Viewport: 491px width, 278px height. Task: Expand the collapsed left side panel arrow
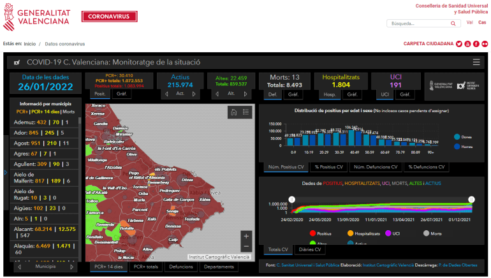tap(6, 172)
